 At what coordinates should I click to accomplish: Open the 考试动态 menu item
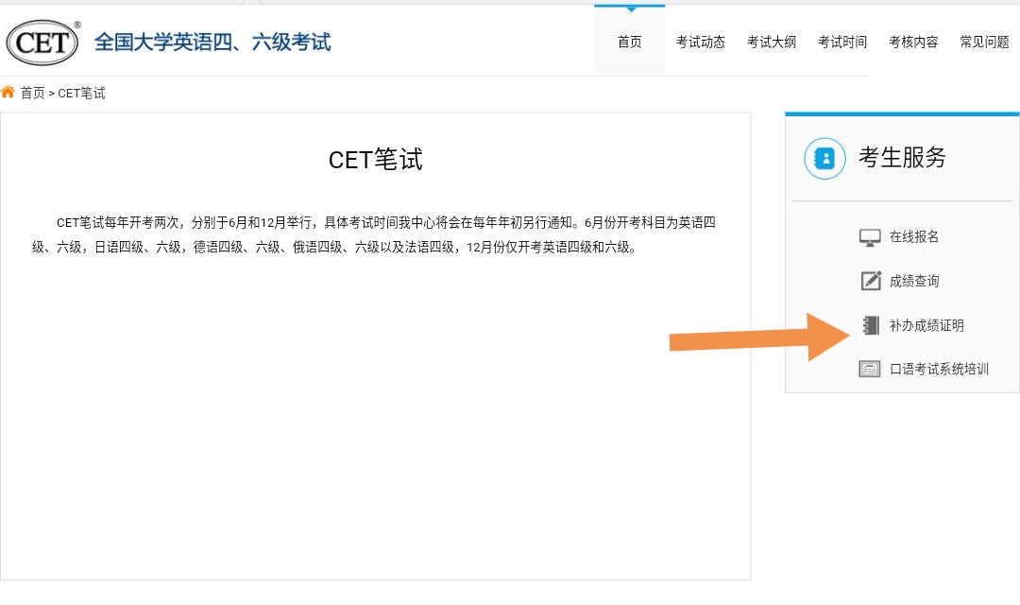[700, 42]
